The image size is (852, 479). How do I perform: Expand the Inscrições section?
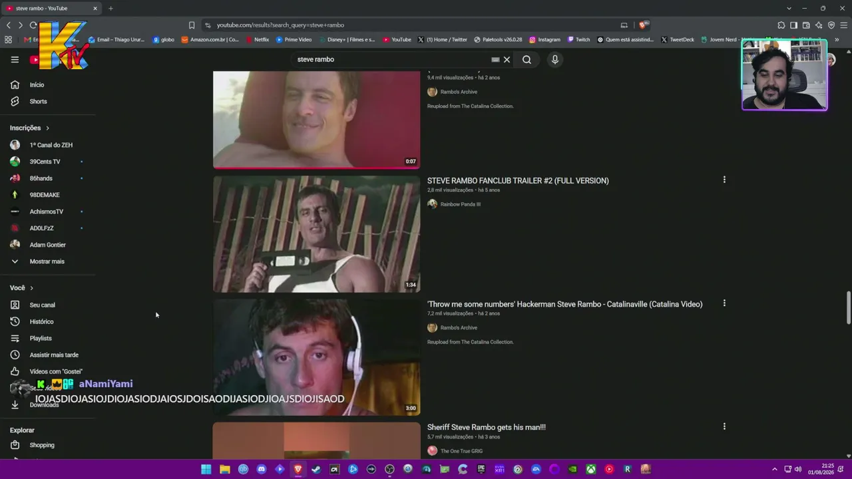tap(29, 128)
